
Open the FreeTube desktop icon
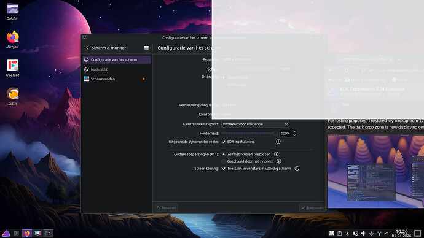12,68
